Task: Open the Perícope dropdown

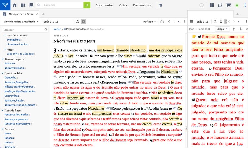Action: [149, 22]
